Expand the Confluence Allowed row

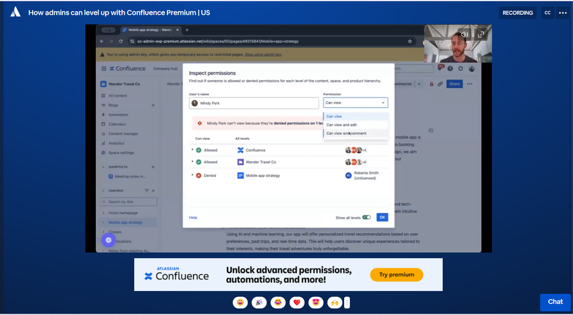click(x=192, y=149)
